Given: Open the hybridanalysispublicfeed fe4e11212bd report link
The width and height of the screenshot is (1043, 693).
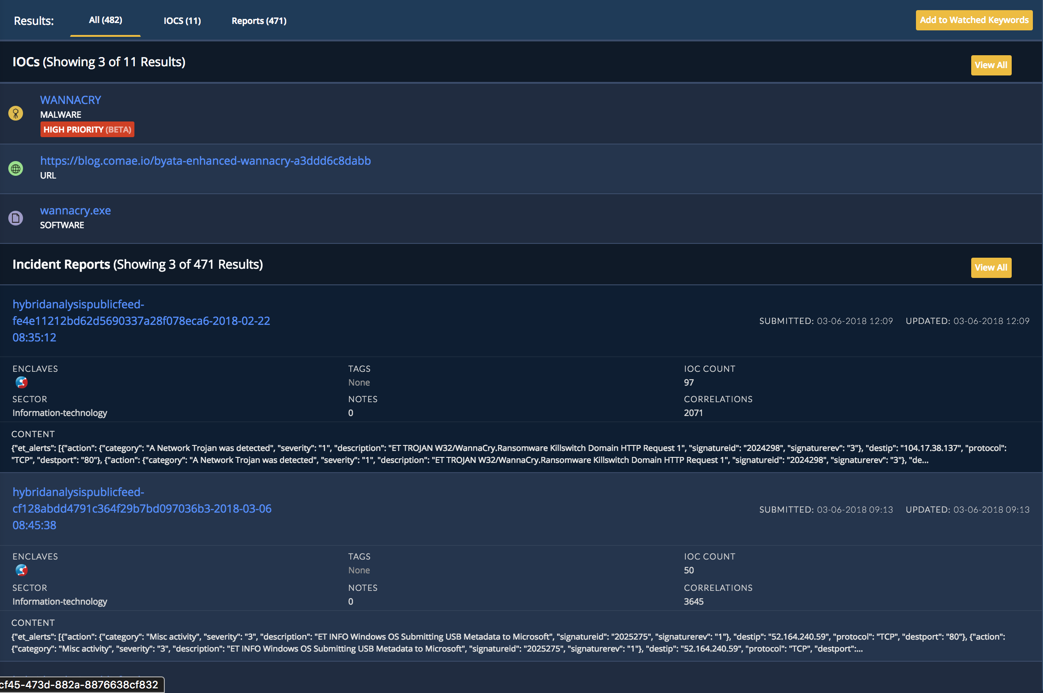Looking at the screenshot, I should click(x=141, y=321).
